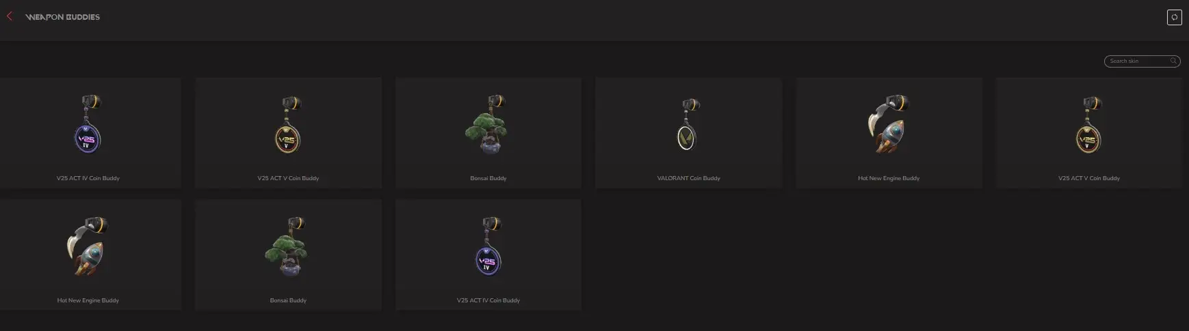Click the magnifier icon in search box

pos(1173,61)
